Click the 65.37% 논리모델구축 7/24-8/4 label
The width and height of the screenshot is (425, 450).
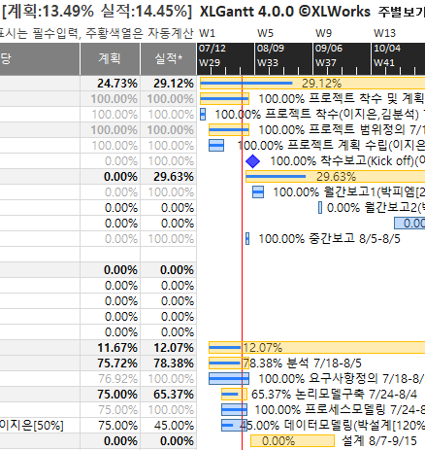click(x=334, y=395)
